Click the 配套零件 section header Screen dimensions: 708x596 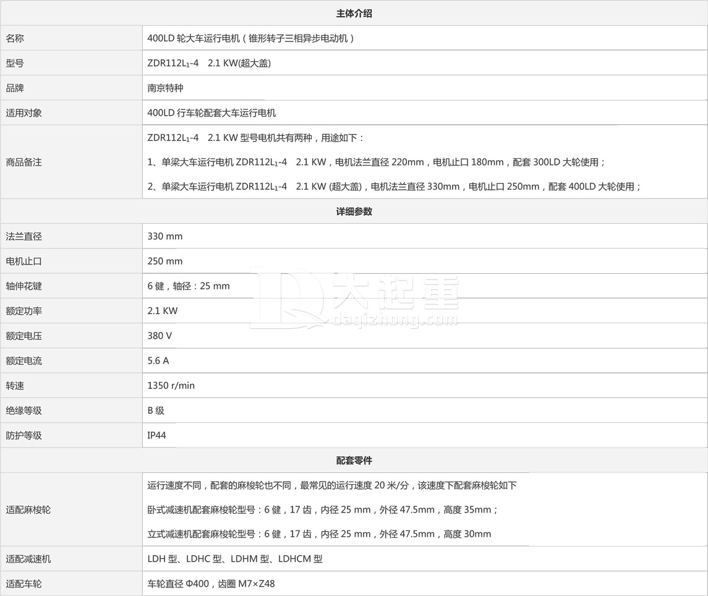pyautogui.click(x=354, y=461)
